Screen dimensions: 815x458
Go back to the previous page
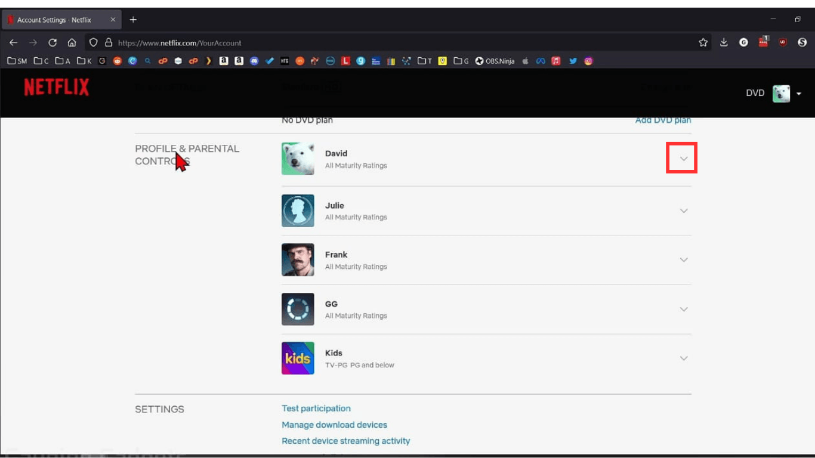(x=13, y=42)
